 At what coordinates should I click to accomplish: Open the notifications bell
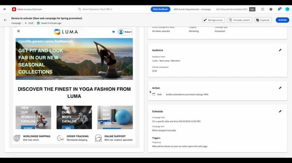279,9
